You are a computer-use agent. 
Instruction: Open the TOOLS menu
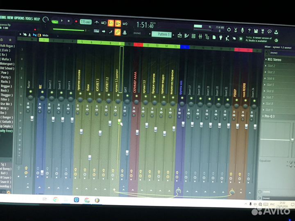(29, 19)
